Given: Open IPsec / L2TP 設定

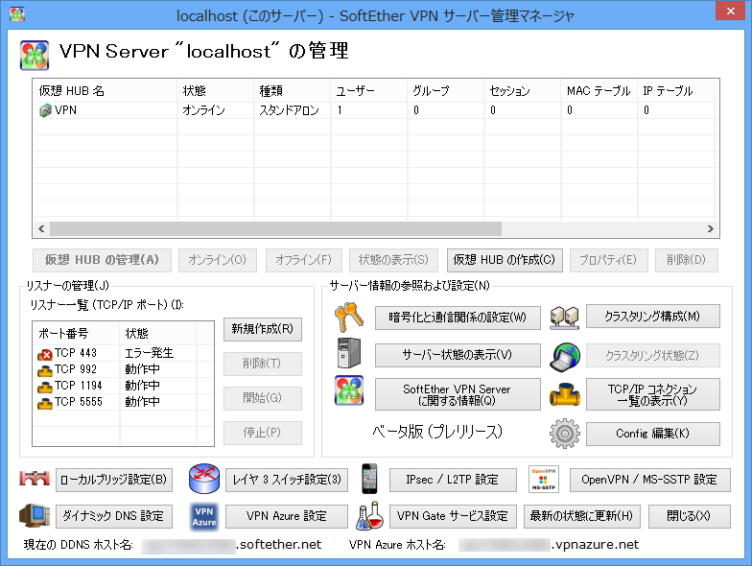Looking at the screenshot, I should (453, 480).
